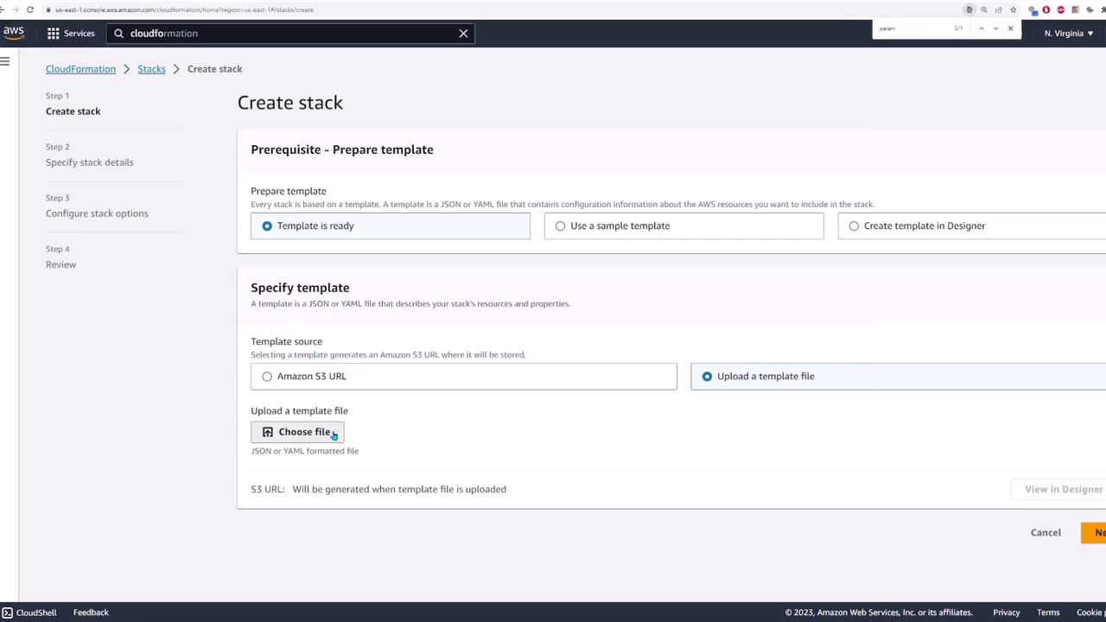Viewport: 1106px width, 622px height.
Task: Select Use a sample template option
Action: tap(561, 226)
